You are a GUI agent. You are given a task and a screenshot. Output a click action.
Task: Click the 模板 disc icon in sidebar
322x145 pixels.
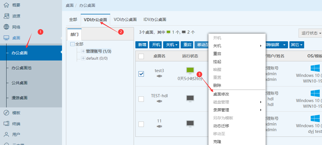point(6,113)
